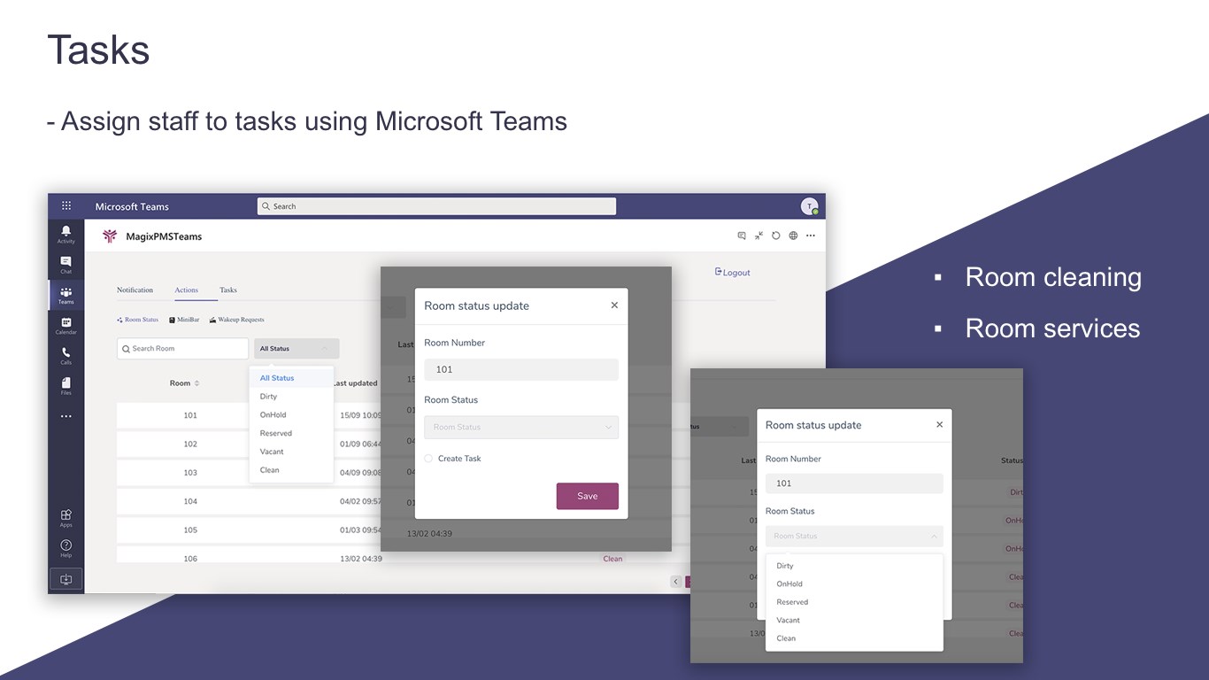Open Help in the Teams sidebar

66,548
